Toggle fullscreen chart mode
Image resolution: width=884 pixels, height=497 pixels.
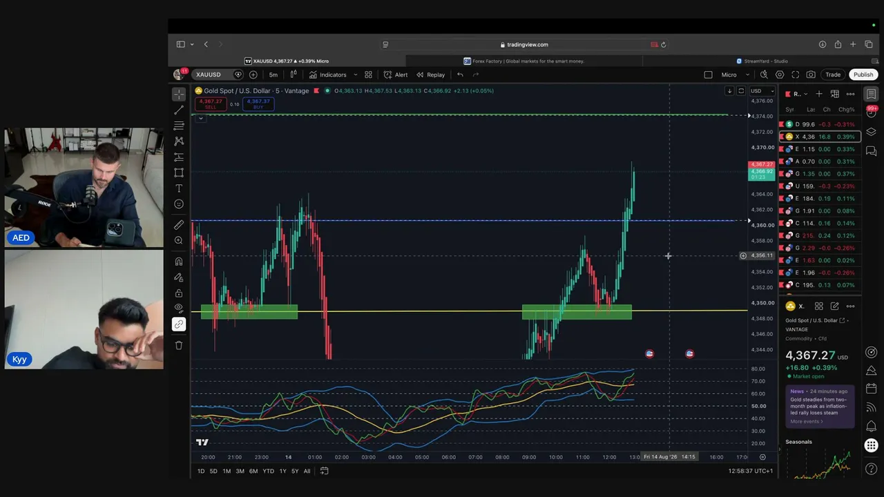796,75
